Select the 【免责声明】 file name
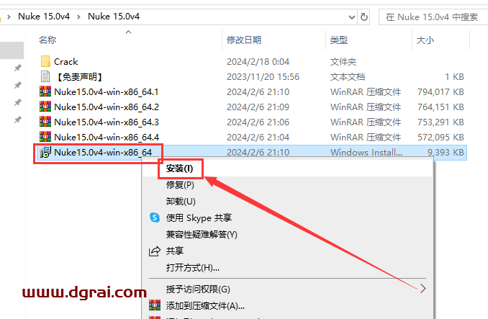 coord(79,77)
